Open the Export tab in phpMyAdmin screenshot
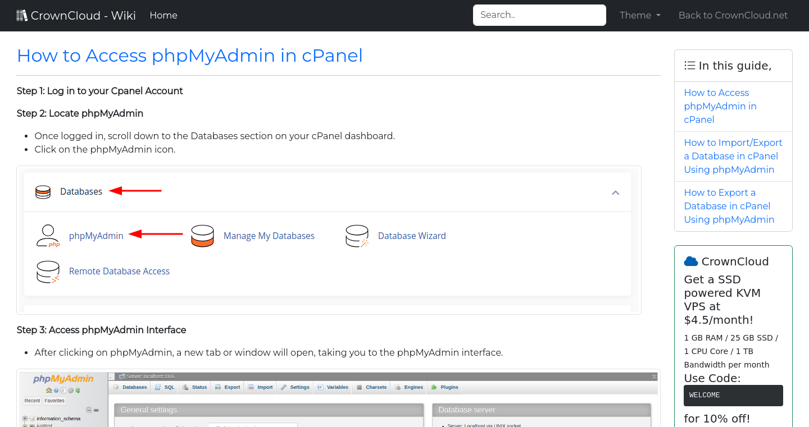The width and height of the screenshot is (809, 427). click(x=228, y=387)
